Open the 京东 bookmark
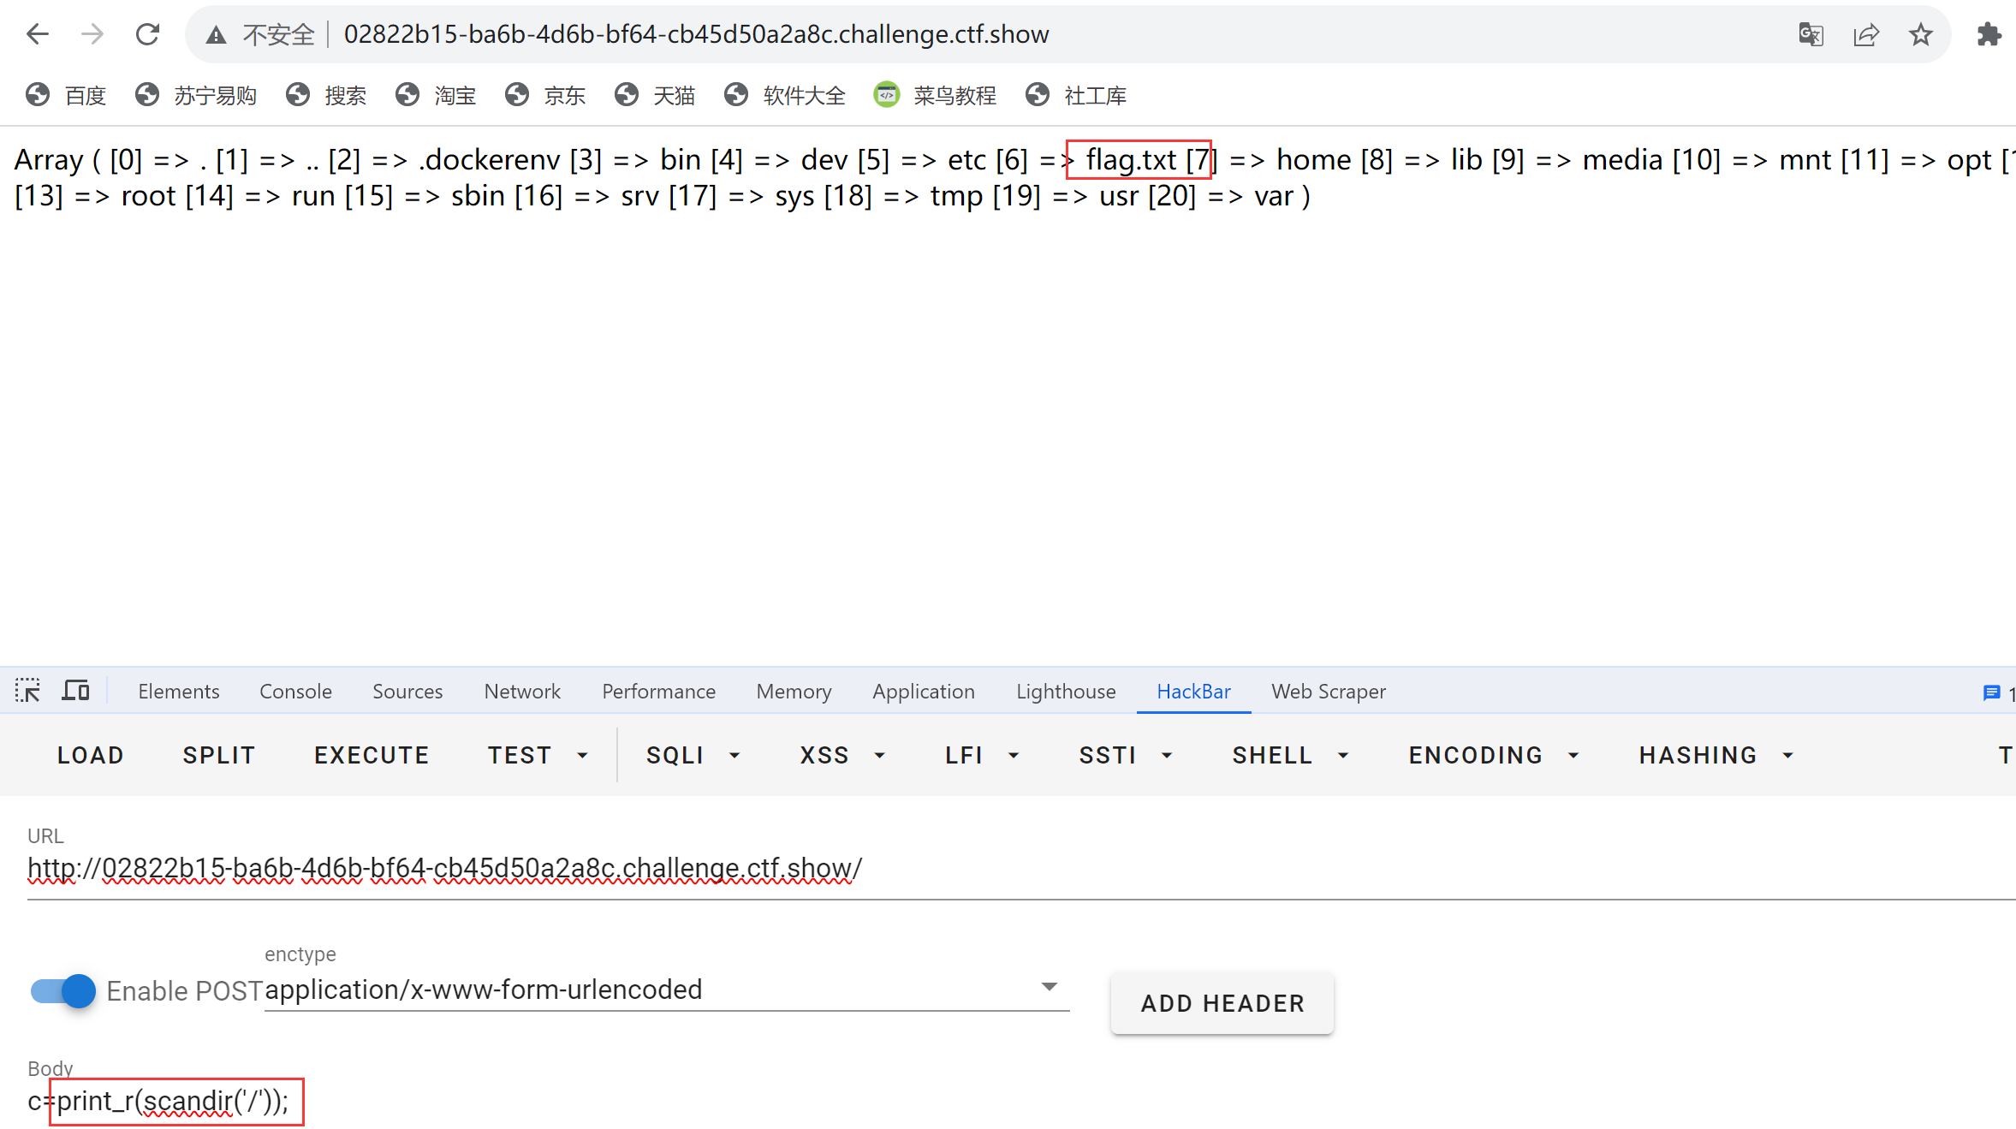Screen dimensions: 2016x1129 545,95
